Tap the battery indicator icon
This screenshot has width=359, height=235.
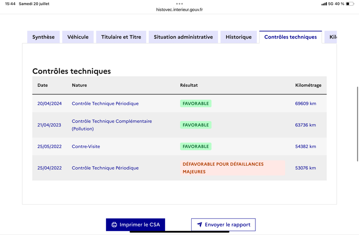pos(350,4)
